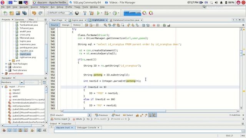This screenshot has height=138, width=246.
Task: Toggle Highlight Search in editor toolbar
Action: (x=118, y=25)
